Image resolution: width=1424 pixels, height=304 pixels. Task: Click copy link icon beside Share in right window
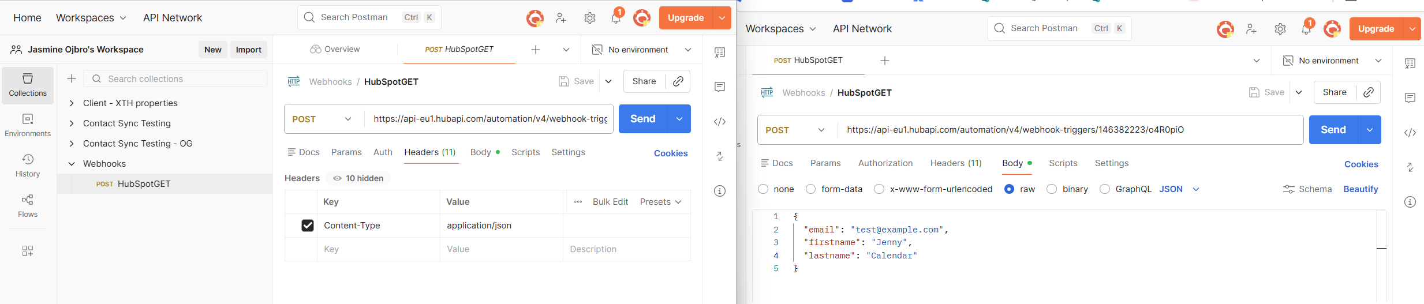1368,92
